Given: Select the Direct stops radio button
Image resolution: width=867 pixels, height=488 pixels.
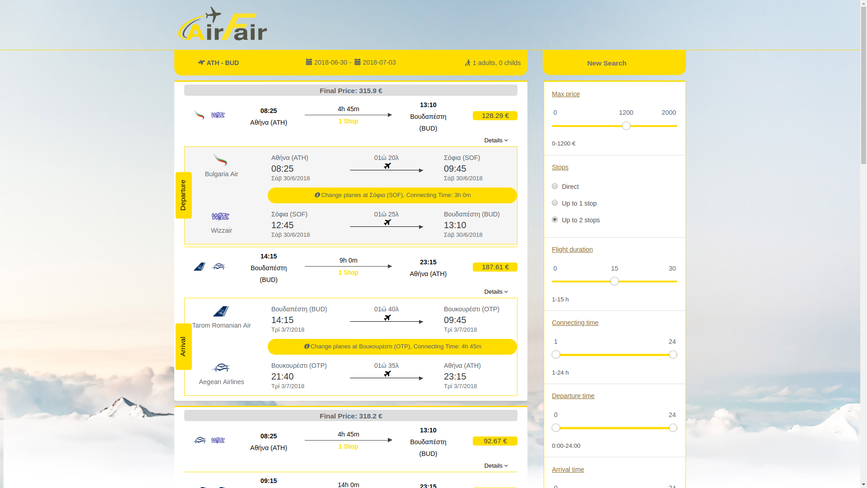Looking at the screenshot, I should point(555,186).
